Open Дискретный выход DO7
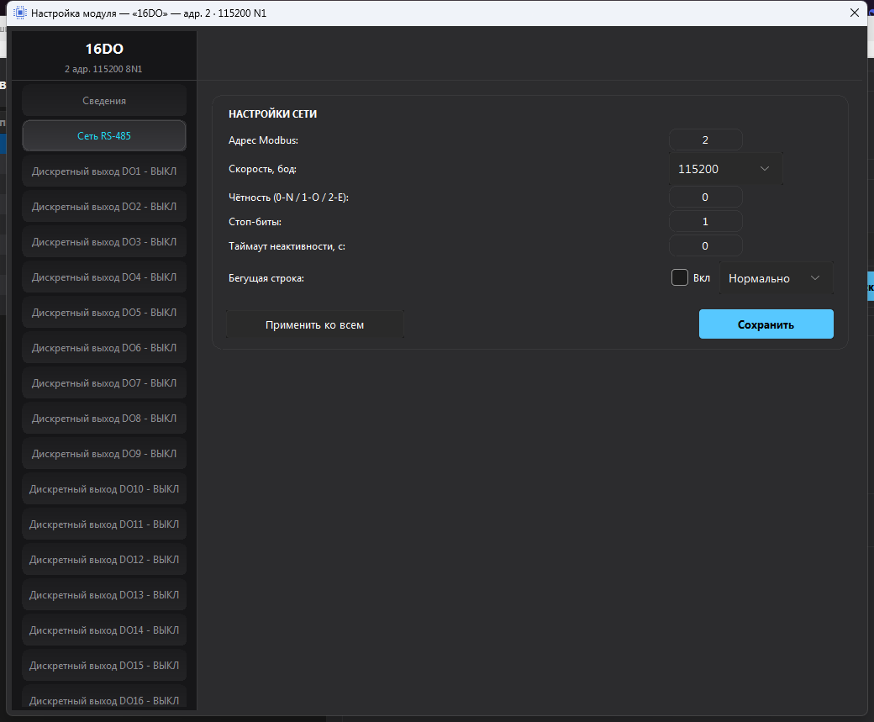874x722 pixels. coord(104,383)
